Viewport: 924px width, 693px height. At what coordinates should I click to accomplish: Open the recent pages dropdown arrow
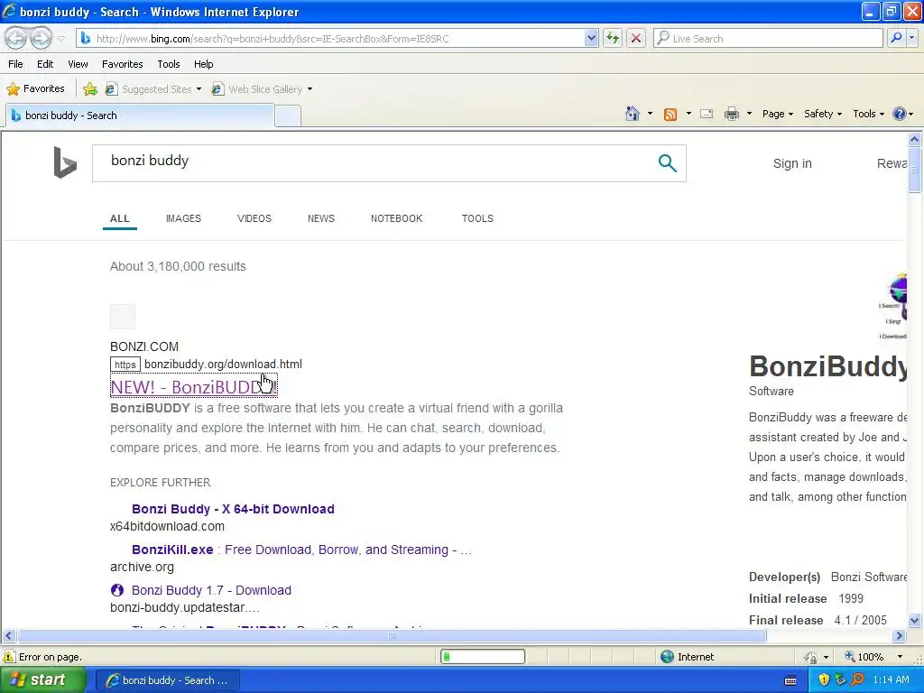coord(60,39)
